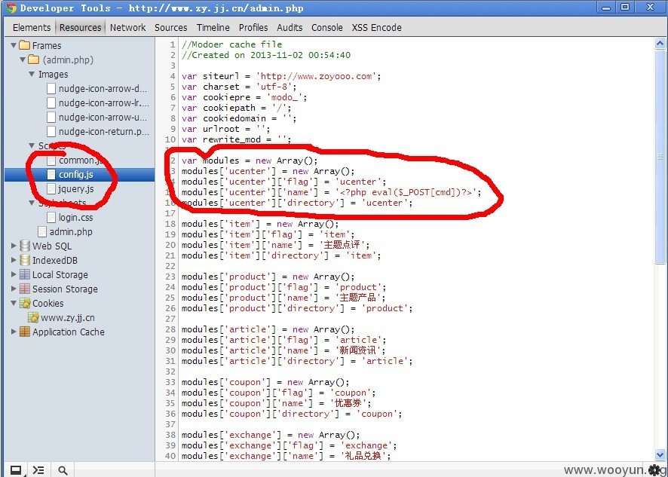Screen dimensions: 668x477
Task: Open jquery.js script resource
Action: 76,188
